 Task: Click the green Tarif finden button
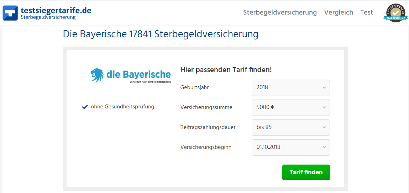pos(306,172)
